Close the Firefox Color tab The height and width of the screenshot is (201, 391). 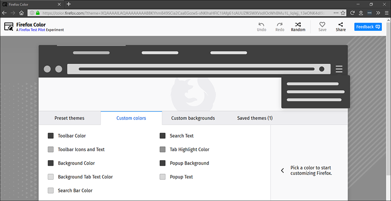coord(59,4)
